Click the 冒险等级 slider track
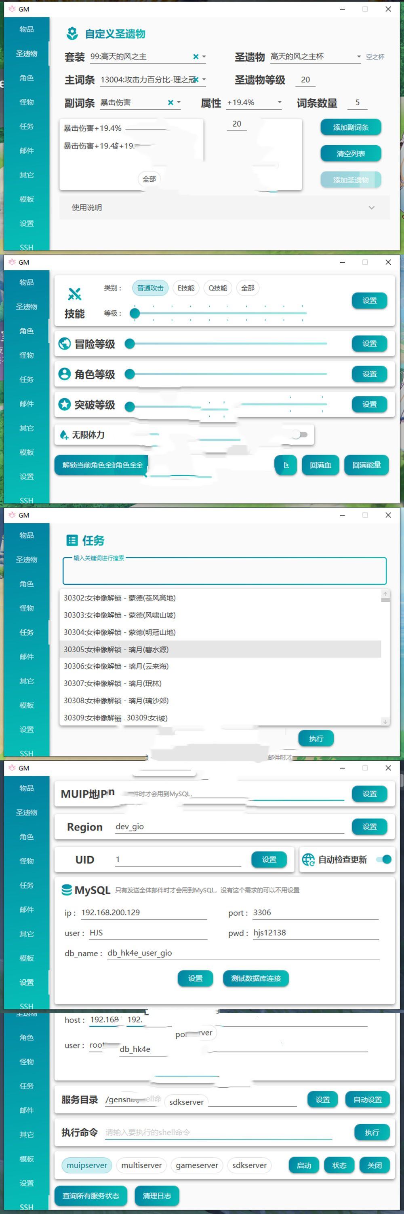The height and width of the screenshot is (1214, 404). 228,344
